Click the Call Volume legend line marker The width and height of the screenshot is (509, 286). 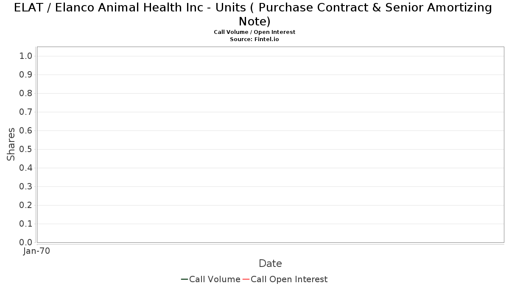tap(185, 279)
